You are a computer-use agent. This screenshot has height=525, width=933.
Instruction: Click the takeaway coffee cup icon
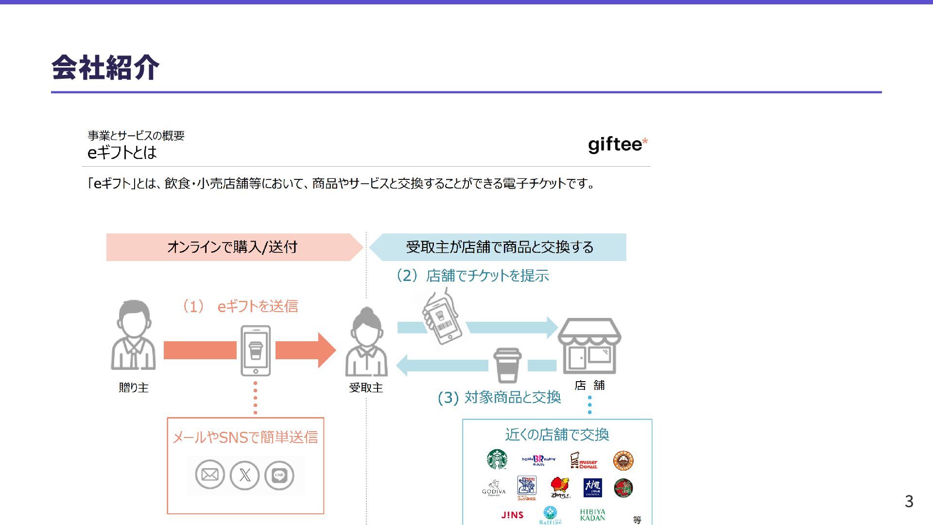[507, 365]
